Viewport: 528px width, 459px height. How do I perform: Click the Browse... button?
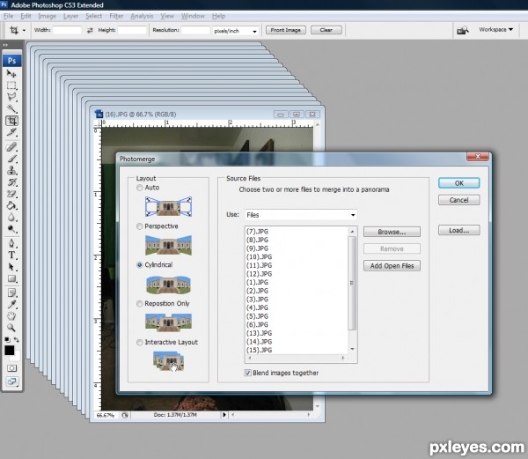point(392,232)
